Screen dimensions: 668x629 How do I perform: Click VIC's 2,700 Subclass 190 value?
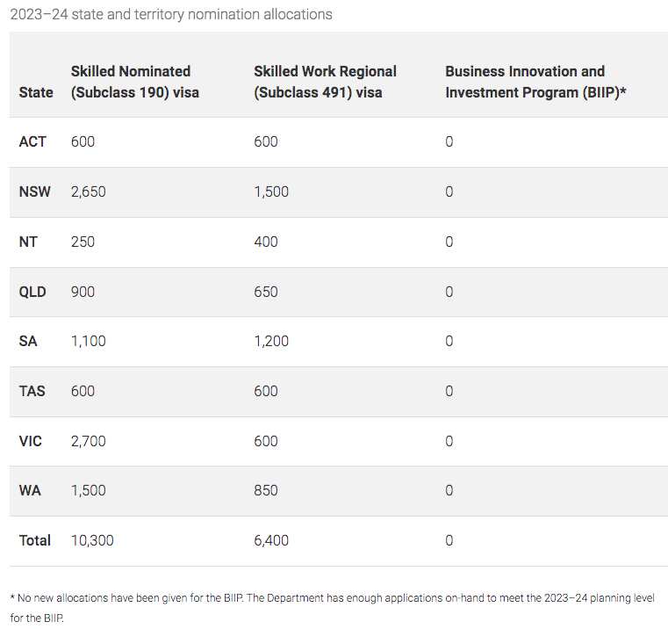pos(89,441)
